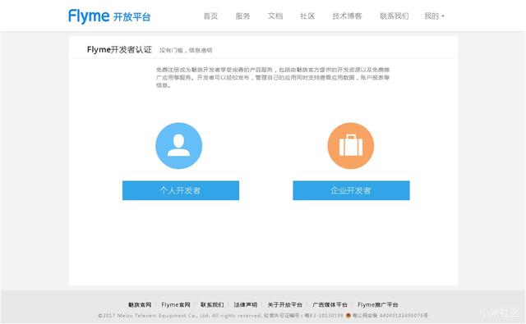This screenshot has width=526, height=324.
Task: Open the 广告媒体平台 footer link
Action: click(x=330, y=304)
